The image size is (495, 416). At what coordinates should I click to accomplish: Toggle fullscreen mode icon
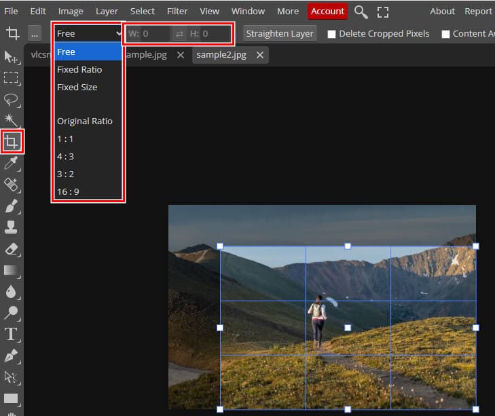coord(383,12)
